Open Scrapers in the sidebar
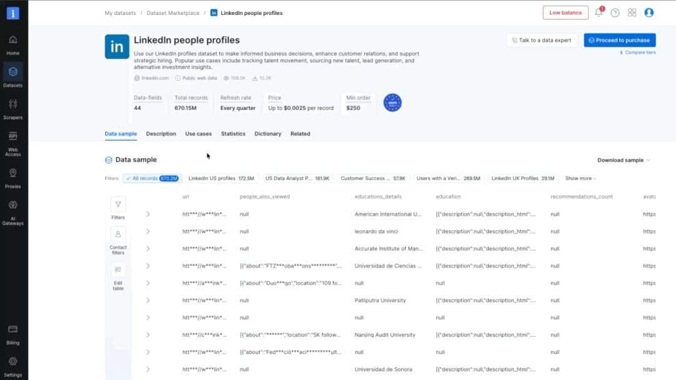 pyautogui.click(x=13, y=109)
